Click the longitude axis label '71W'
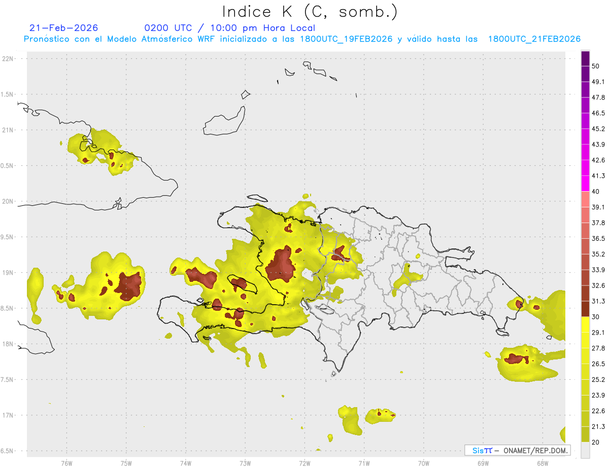This screenshot has width=609, height=470. [364, 463]
